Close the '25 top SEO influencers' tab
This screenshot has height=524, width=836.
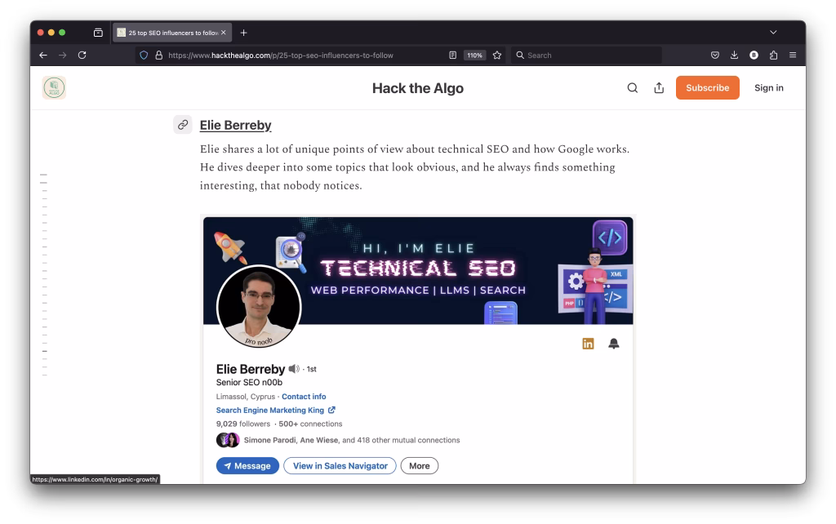tap(224, 33)
